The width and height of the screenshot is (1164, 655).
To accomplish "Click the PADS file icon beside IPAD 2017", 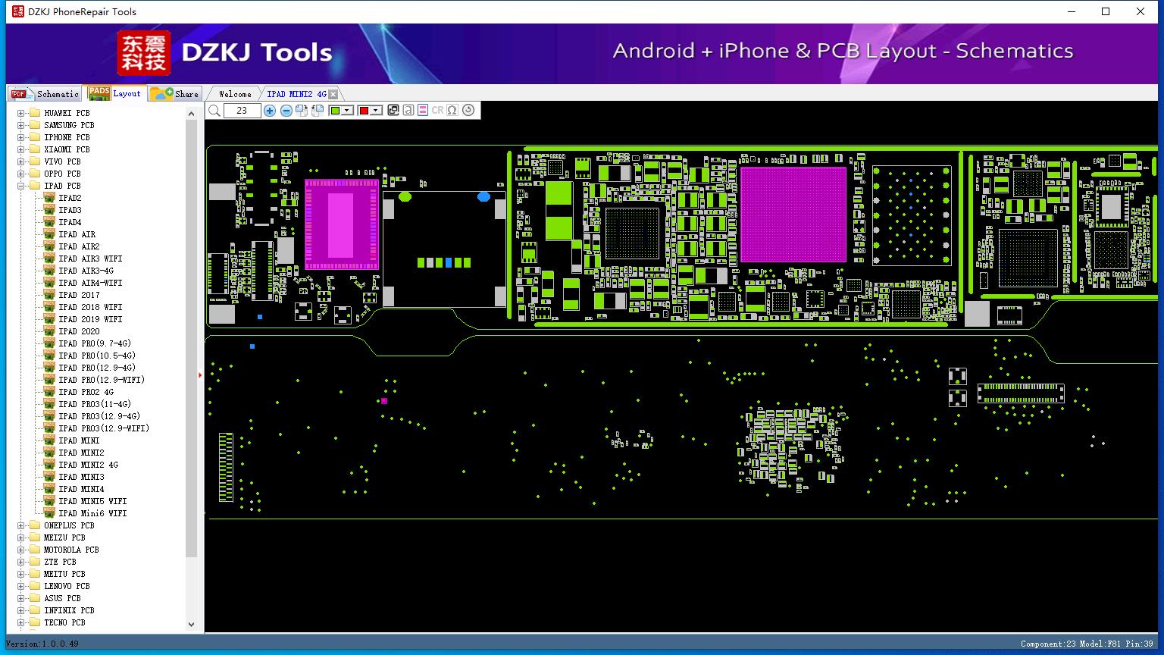I will pyautogui.click(x=49, y=295).
